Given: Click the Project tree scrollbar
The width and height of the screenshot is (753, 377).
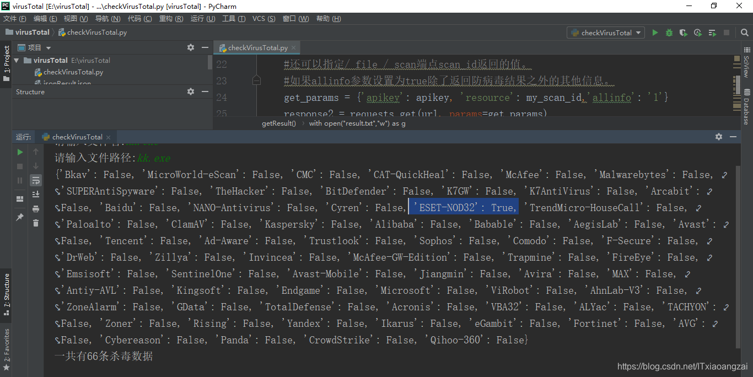Looking at the screenshot, I should pyautogui.click(x=209, y=62).
